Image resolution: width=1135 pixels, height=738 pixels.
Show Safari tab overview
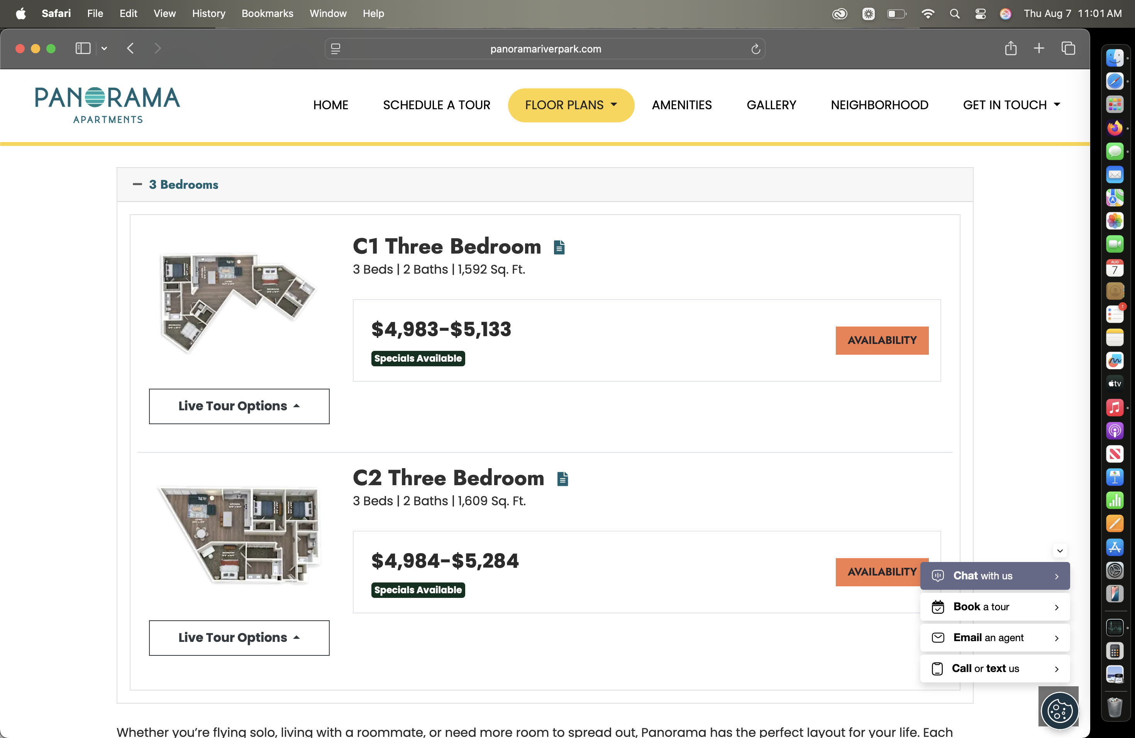coord(1068,49)
